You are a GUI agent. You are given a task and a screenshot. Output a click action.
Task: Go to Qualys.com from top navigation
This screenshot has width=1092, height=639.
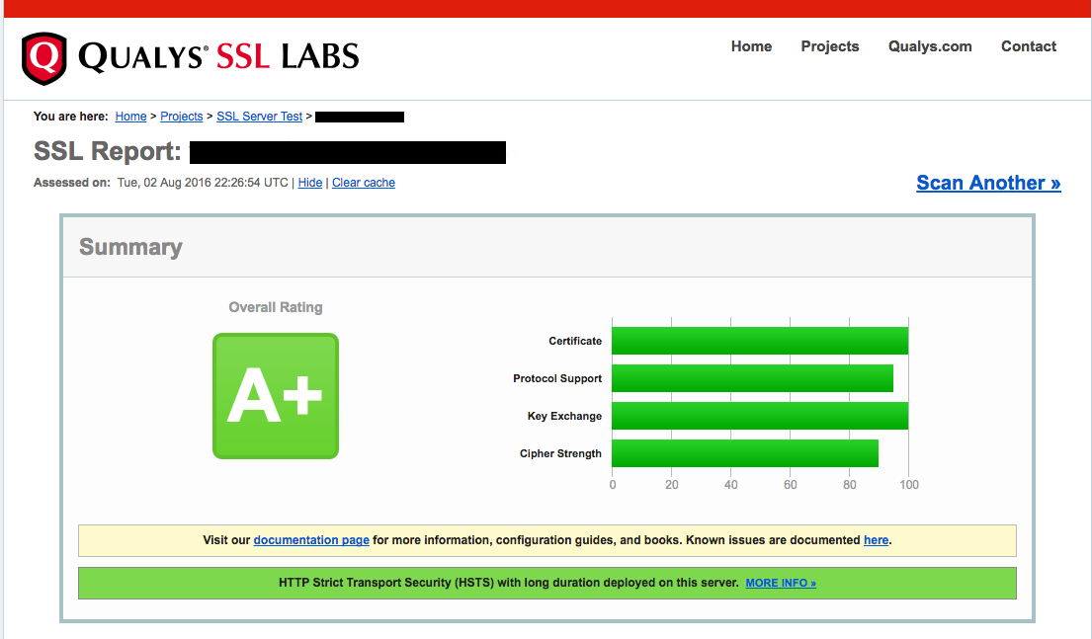pos(930,46)
